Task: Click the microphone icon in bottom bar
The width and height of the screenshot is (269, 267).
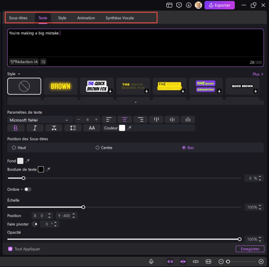Action: coord(151,261)
